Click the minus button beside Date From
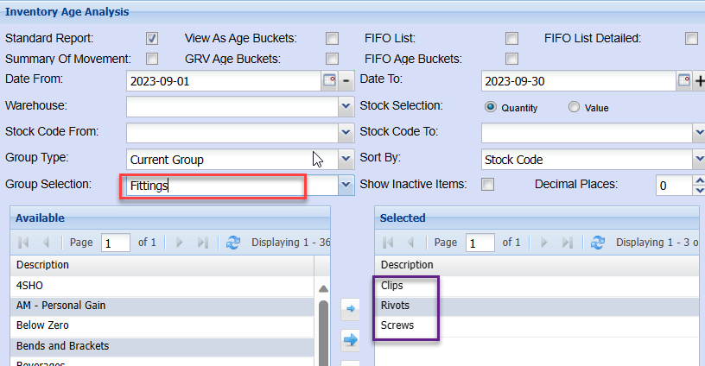The height and width of the screenshot is (366, 705). pyautogui.click(x=346, y=81)
